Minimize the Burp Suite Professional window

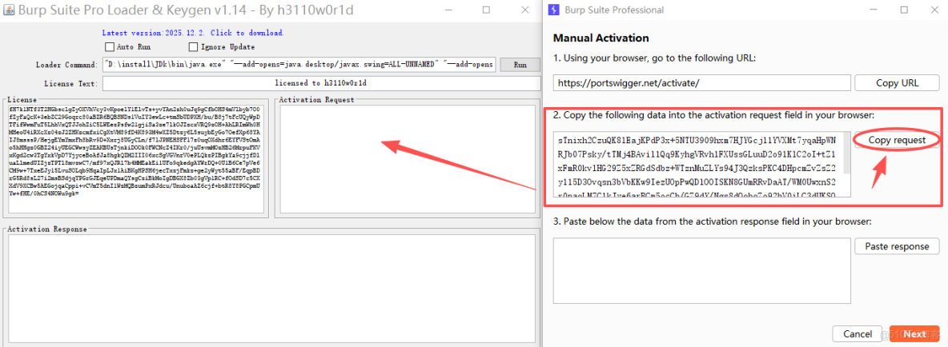pyautogui.click(x=874, y=10)
